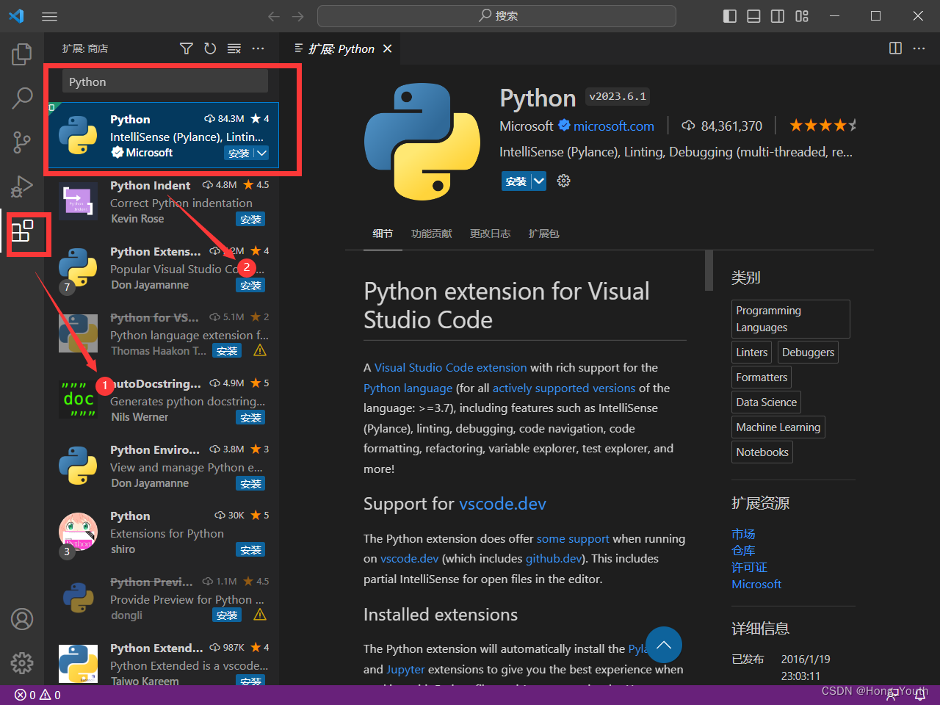The width and height of the screenshot is (940, 705).
Task: Install Python Indent extension
Action: pyautogui.click(x=250, y=219)
